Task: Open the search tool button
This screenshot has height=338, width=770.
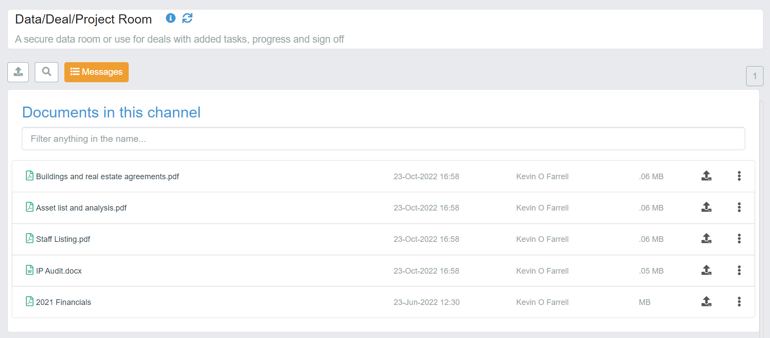Action: tap(47, 72)
